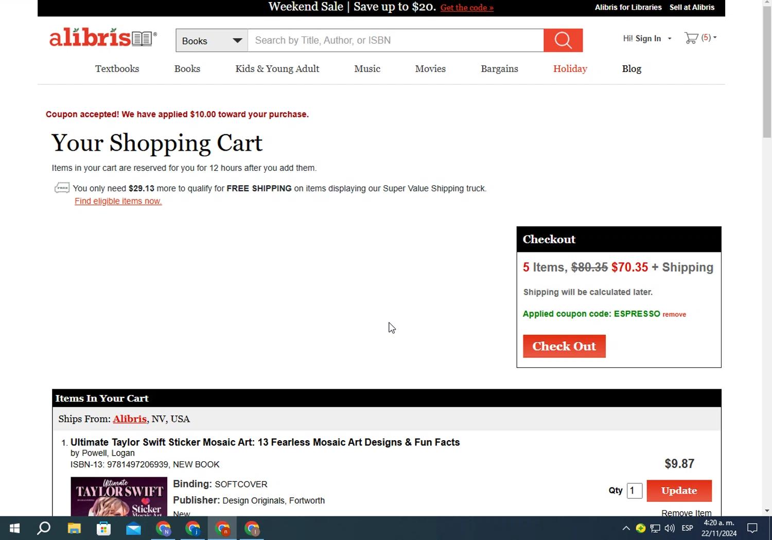Click ESP keyboard language indicator
This screenshot has height=540, width=772.
687,528
